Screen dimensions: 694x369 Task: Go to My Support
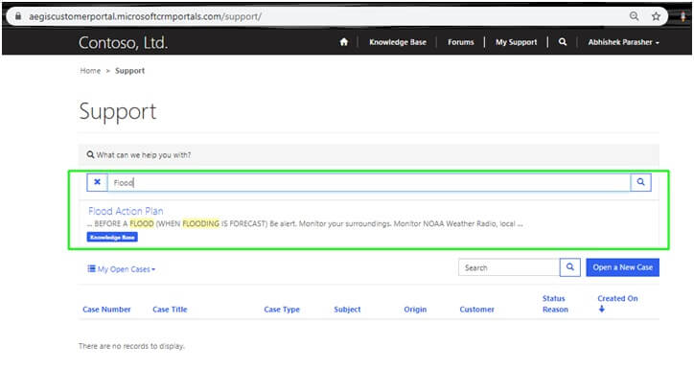coord(516,42)
